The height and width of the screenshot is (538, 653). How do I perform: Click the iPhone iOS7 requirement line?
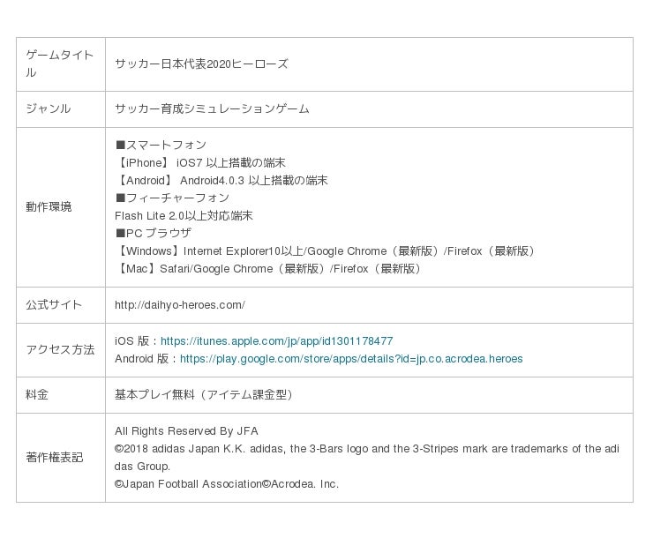pos(200,163)
